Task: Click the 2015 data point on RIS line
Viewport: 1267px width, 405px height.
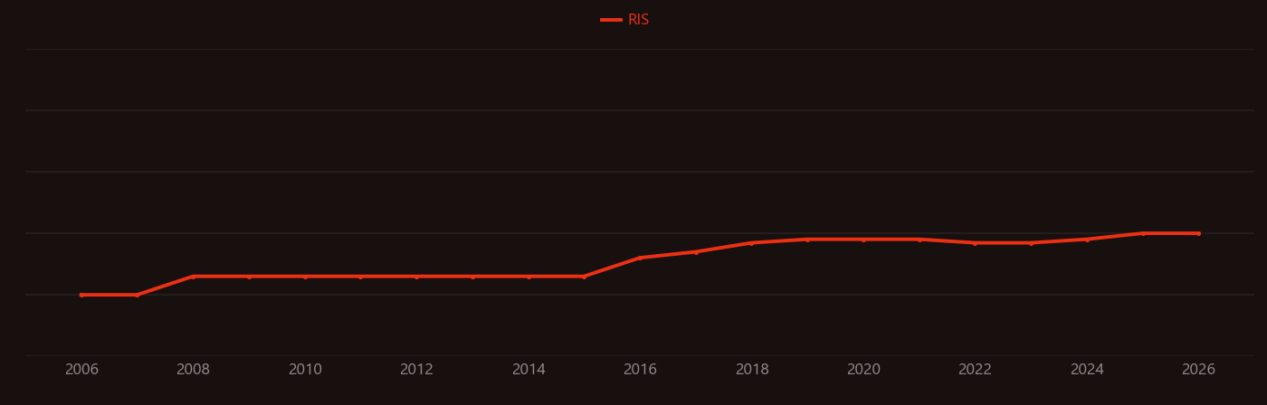Action: (x=584, y=277)
